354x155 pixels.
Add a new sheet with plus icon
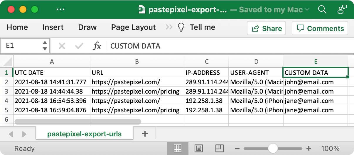tap(145, 134)
